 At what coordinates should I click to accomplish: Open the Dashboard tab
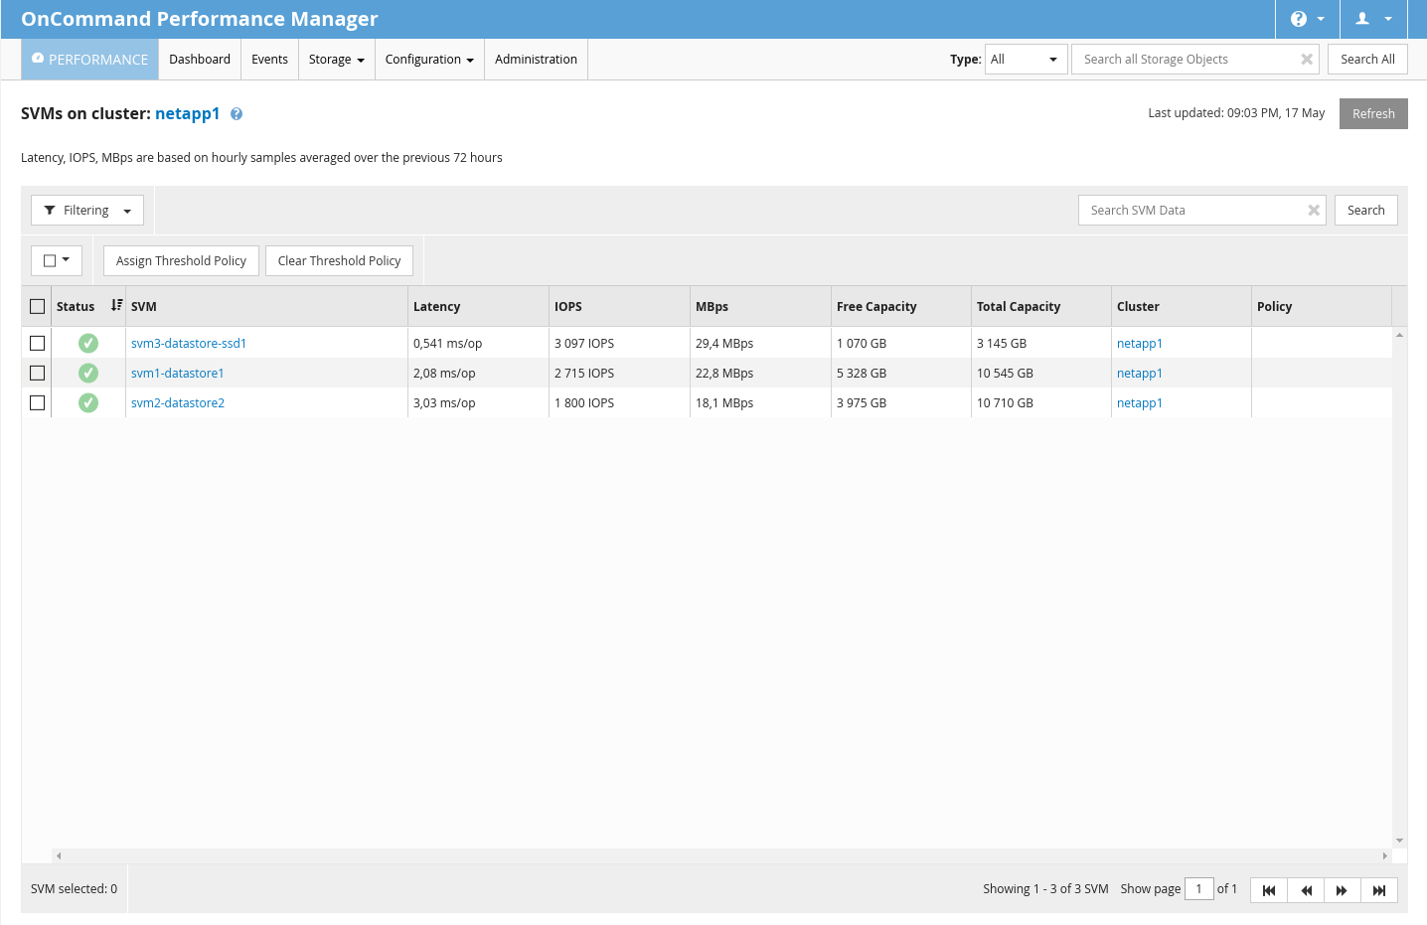[x=200, y=60]
